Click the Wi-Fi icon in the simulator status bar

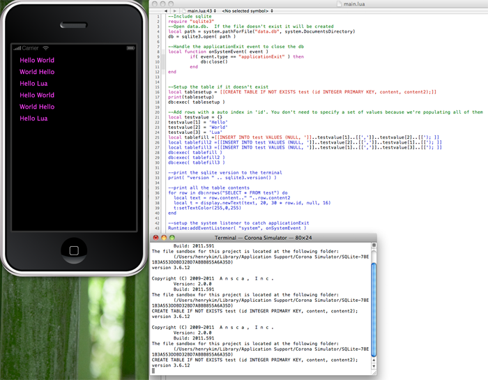[46, 48]
